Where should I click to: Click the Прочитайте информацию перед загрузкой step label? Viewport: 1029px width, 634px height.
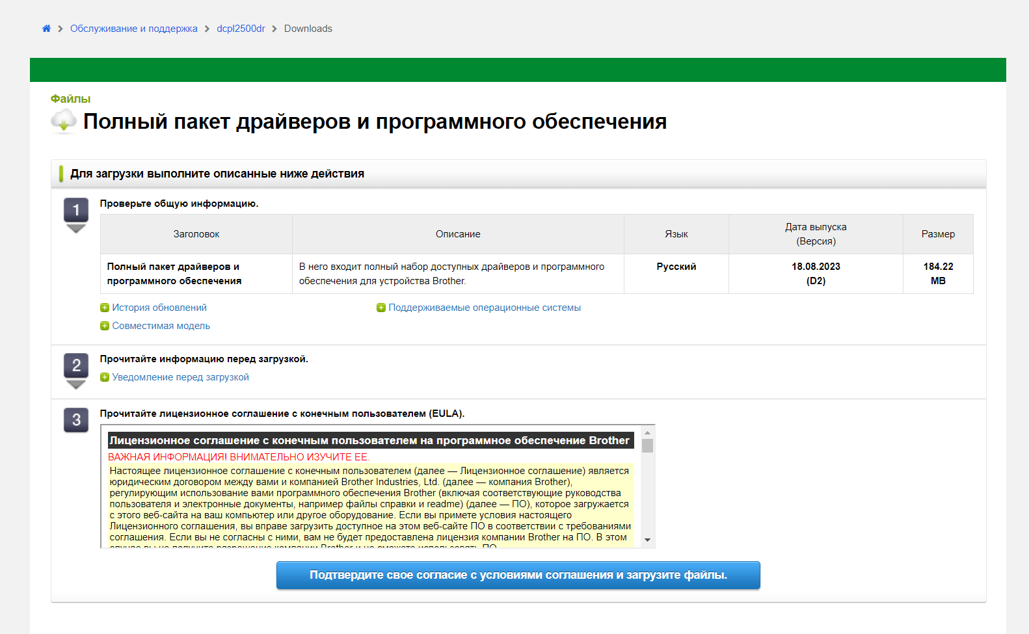204,359
